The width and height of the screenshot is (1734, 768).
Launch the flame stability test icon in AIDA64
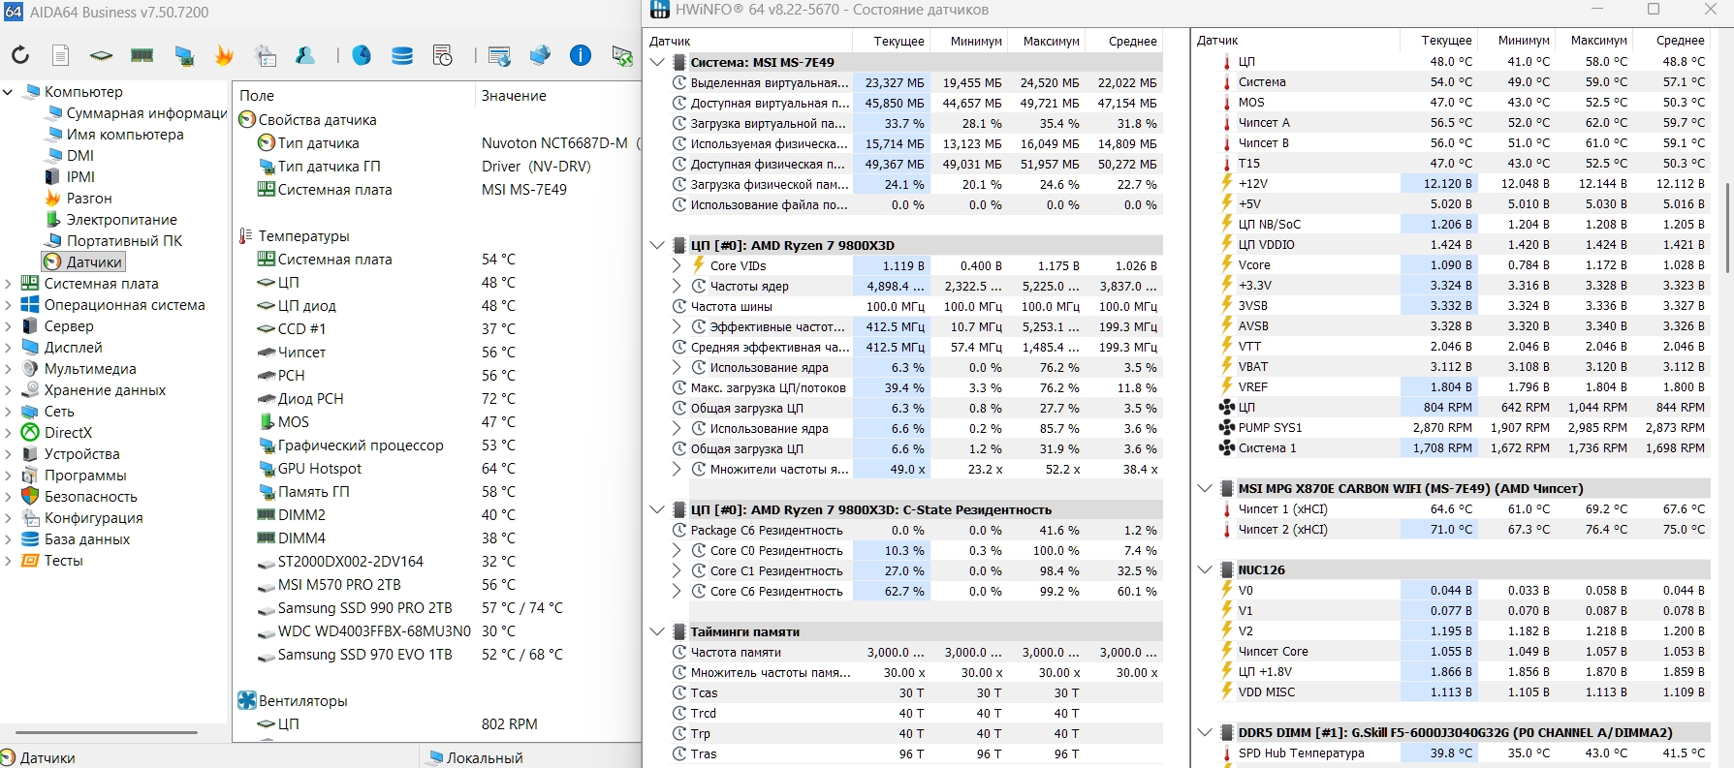224,55
